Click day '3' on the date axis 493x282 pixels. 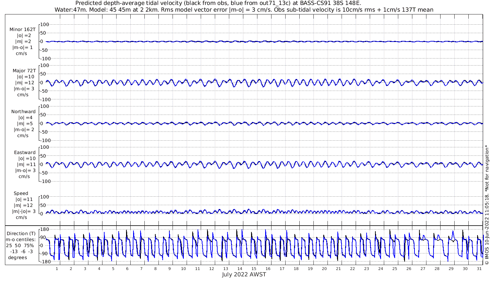[x=85, y=269]
